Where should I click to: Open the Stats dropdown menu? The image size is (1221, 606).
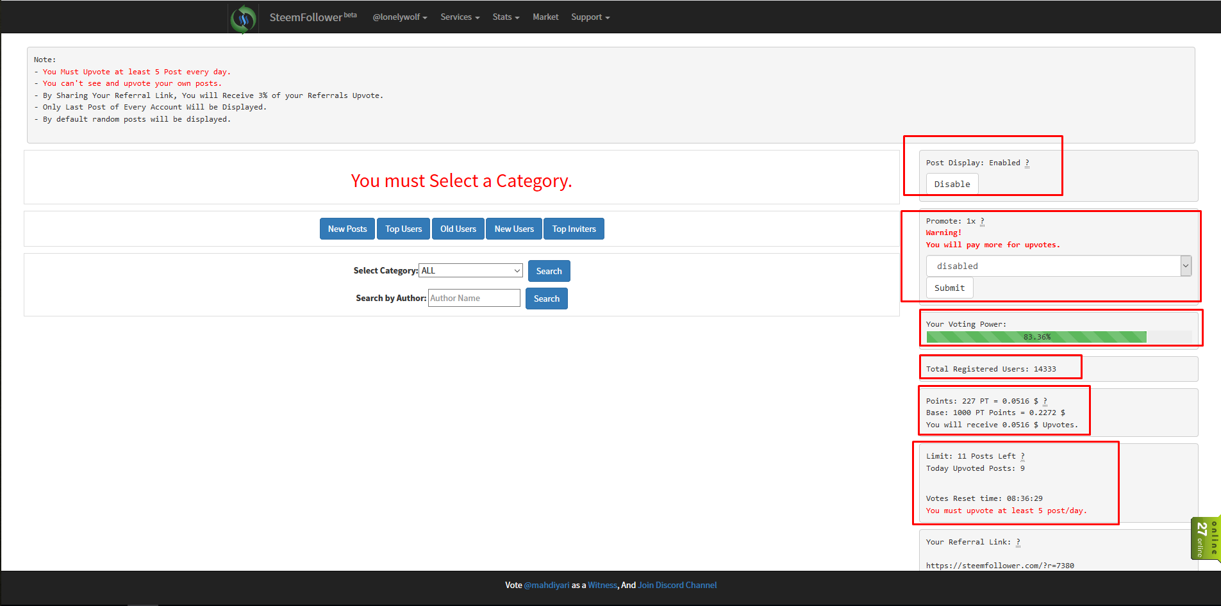coord(506,17)
